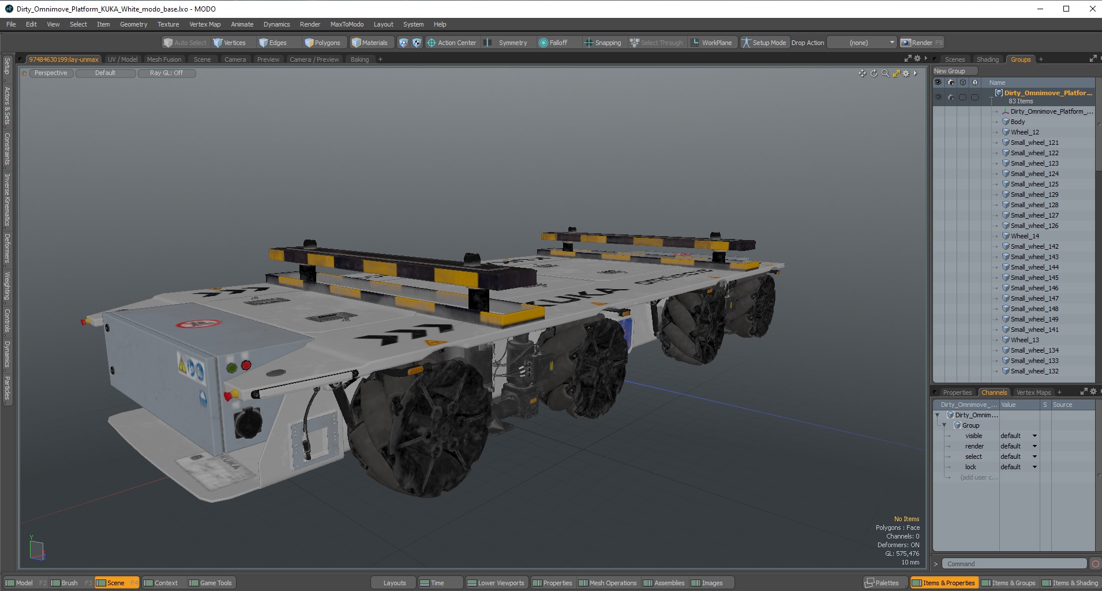Toggle Auto Select
This screenshot has width=1102, height=591.
pyautogui.click(x=185, y=43)
